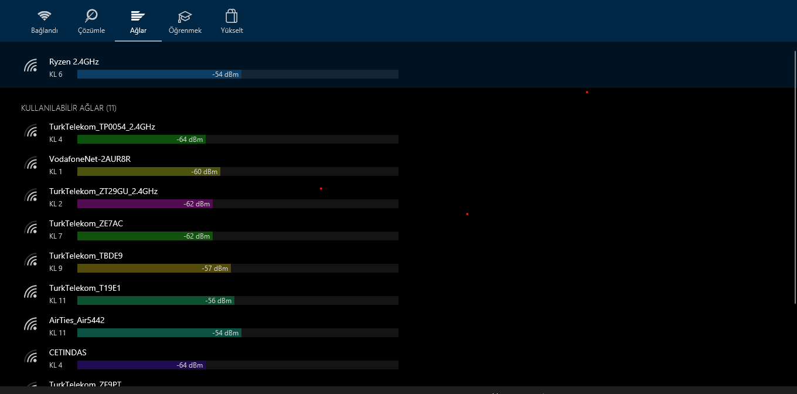
Task: Switch to the Çözümle analyze tab
Action: pyautogui.click(x=91, y=22)
